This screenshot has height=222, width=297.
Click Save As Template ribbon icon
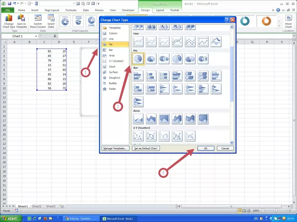point(22,21)
